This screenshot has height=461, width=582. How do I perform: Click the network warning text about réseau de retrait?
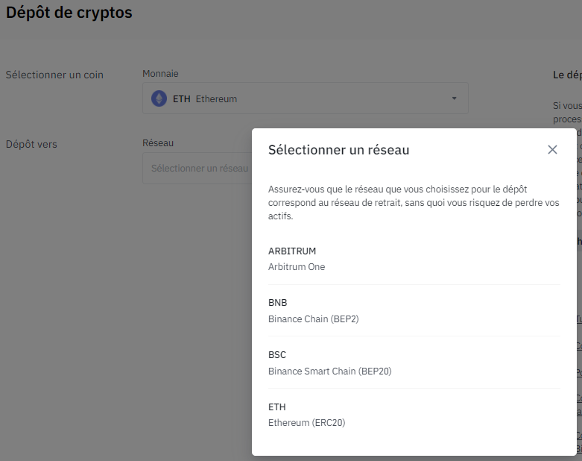[x=414, y=202]
